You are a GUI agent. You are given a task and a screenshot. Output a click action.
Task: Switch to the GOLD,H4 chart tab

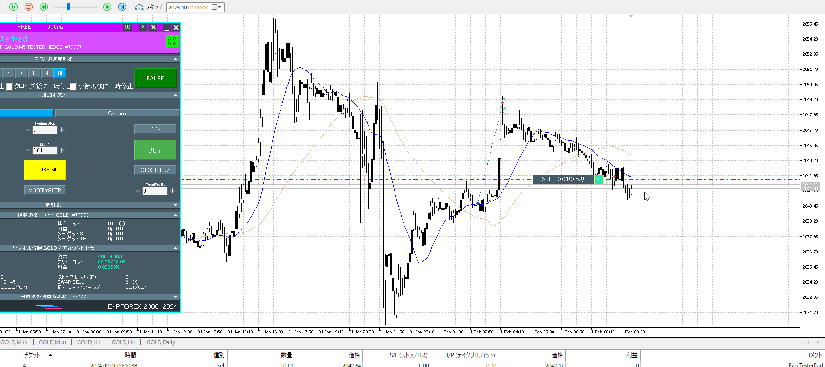tap(123, 342)
